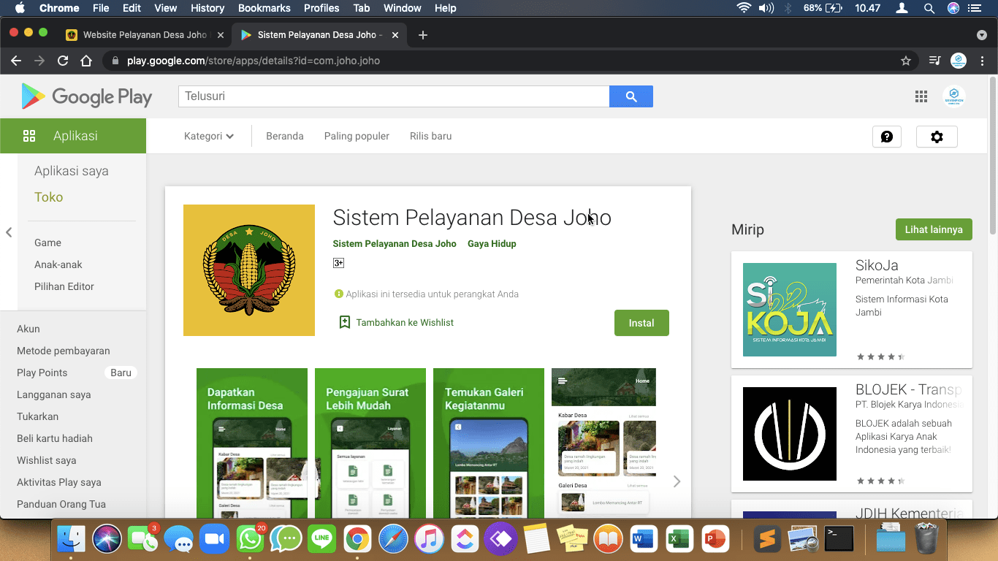Open the Sistem Pelayanan Desa Joho developer link
998x561 pixels.
395,244
